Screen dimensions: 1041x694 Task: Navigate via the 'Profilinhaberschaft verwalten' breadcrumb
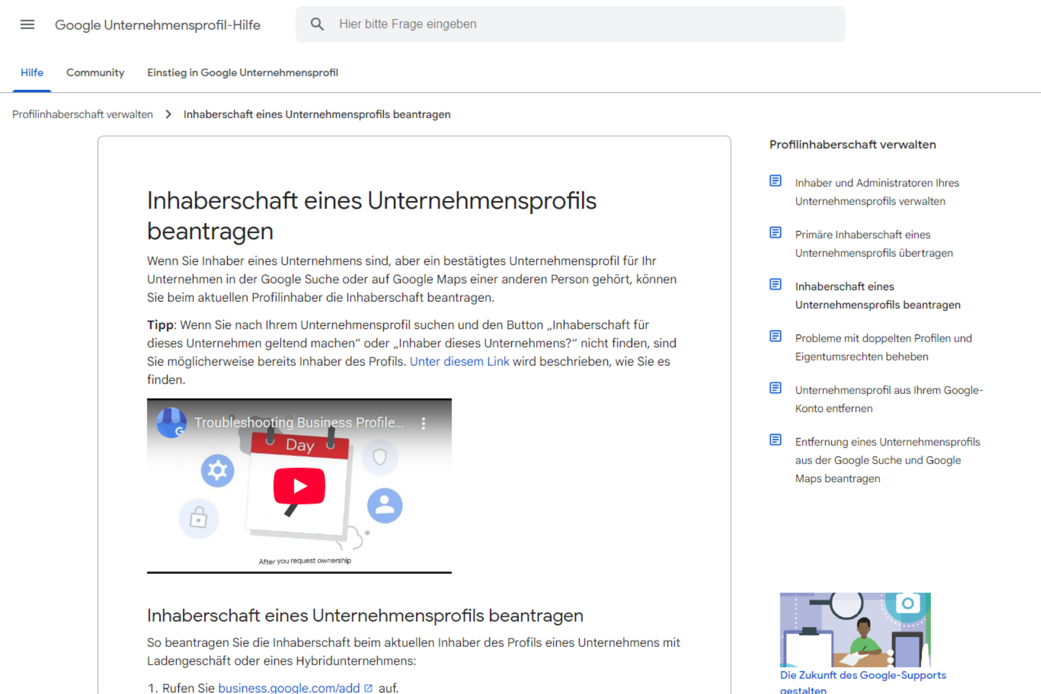coord(82,114)
